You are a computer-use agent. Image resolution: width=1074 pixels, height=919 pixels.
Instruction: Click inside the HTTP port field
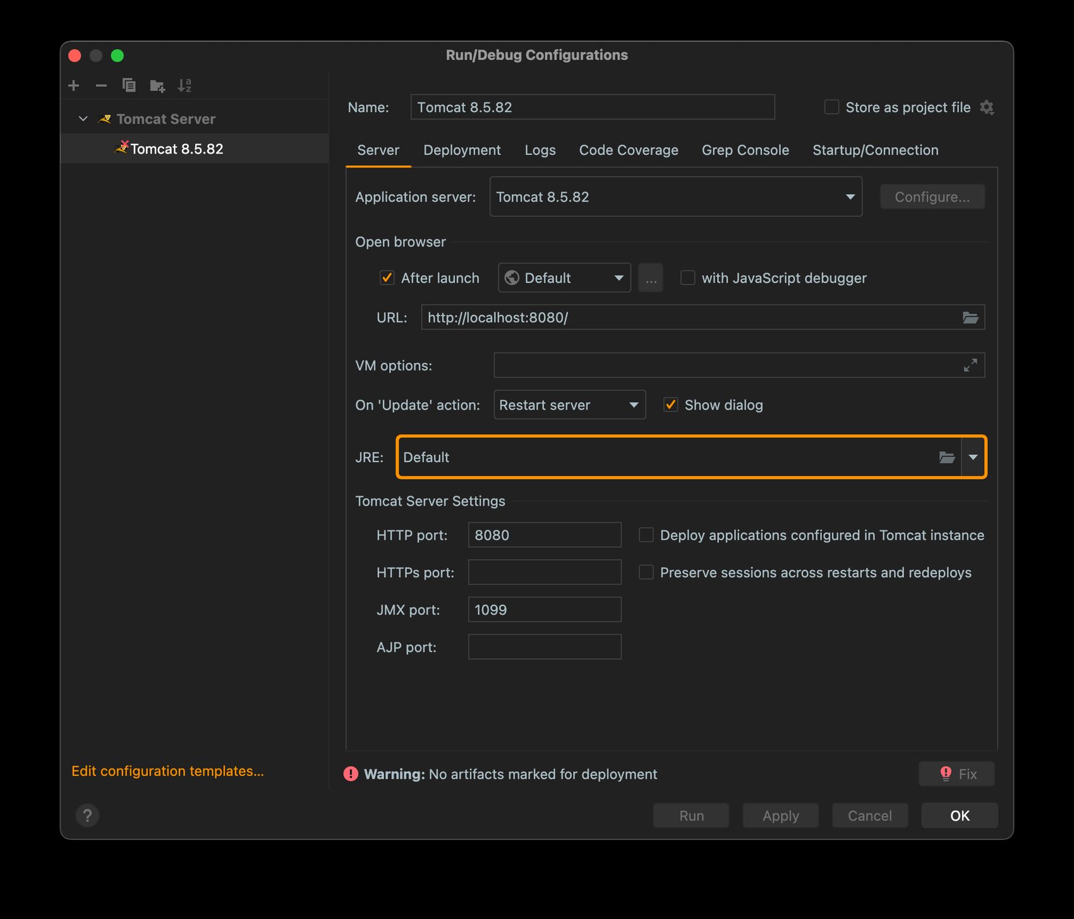pyautogui.click(x=544, y=535)
